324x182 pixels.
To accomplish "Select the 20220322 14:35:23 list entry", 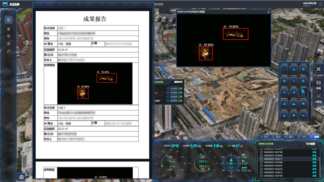I will (273, 169).
